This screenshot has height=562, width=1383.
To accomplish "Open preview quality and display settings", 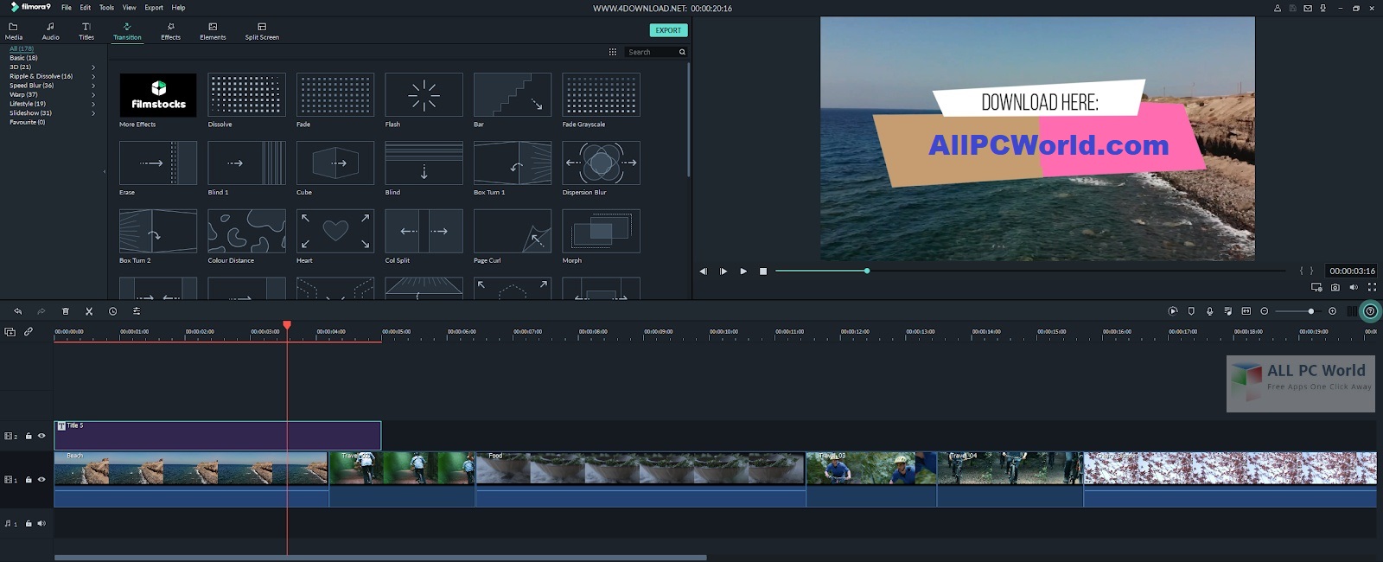I will 1316,287.
